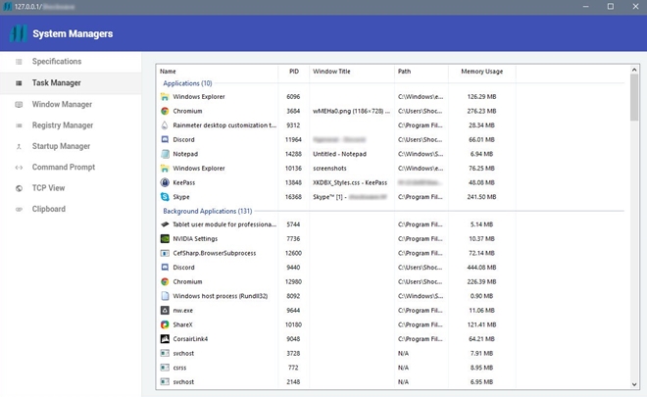This screenshot has height=397, width=647.
Task: Select the XKDBX_Styles.css - KeePass title
Action: (x=350, y=182)
